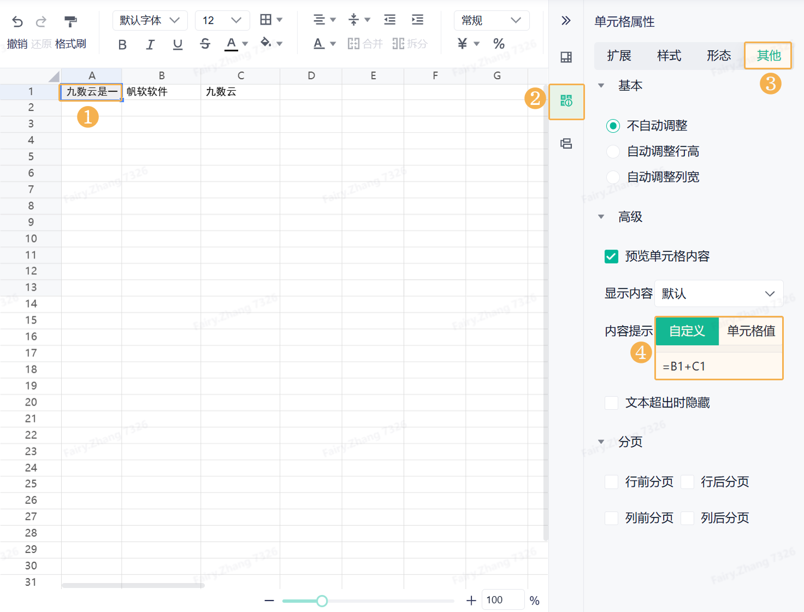This screenshot has height=612, width=804.
Task: Merge cells with 合并 button
Action: coord(365,44)
